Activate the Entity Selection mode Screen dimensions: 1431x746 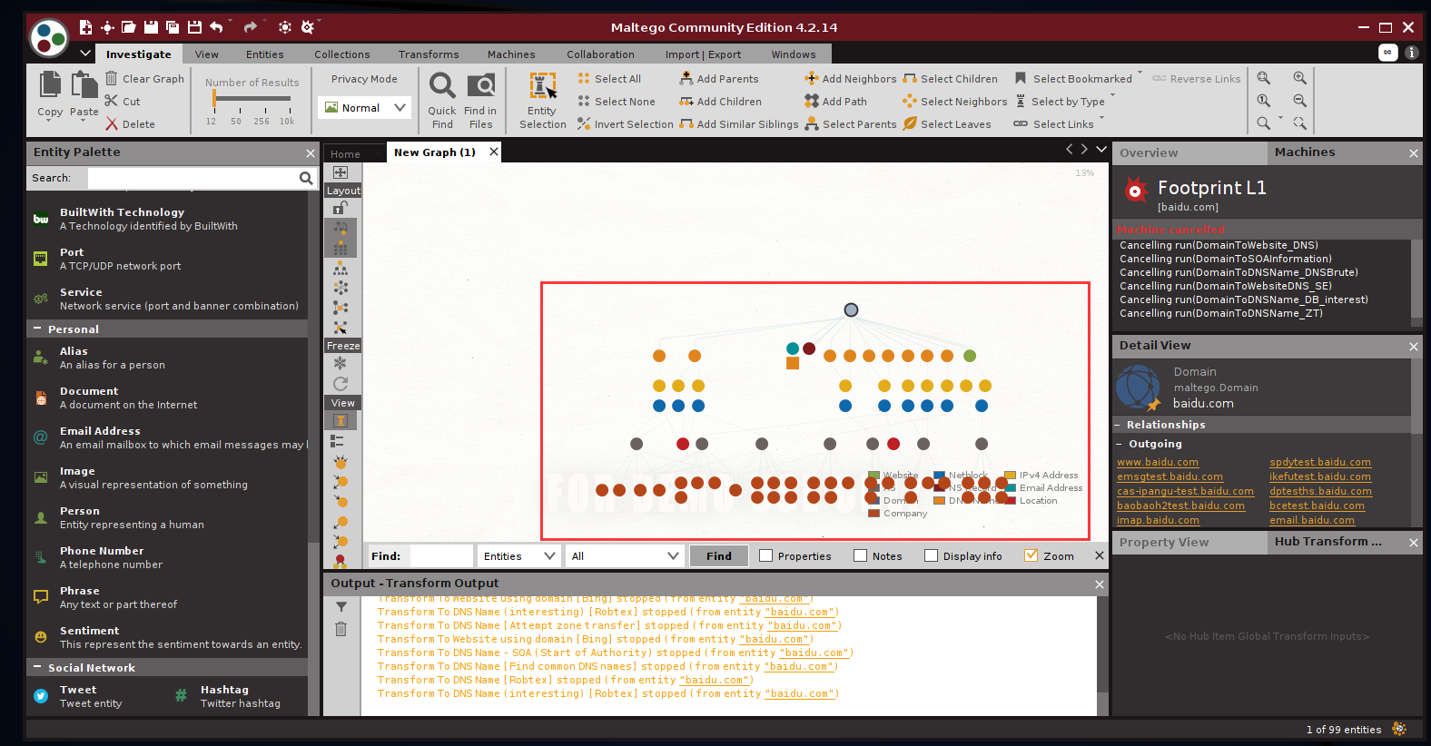543,101
